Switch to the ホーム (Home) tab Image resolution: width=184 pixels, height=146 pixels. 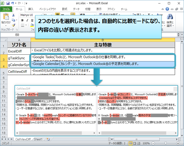[x=19, y=9]
